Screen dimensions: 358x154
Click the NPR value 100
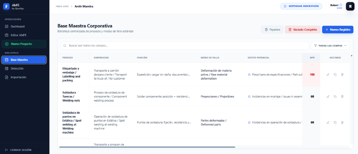(312, 75)
